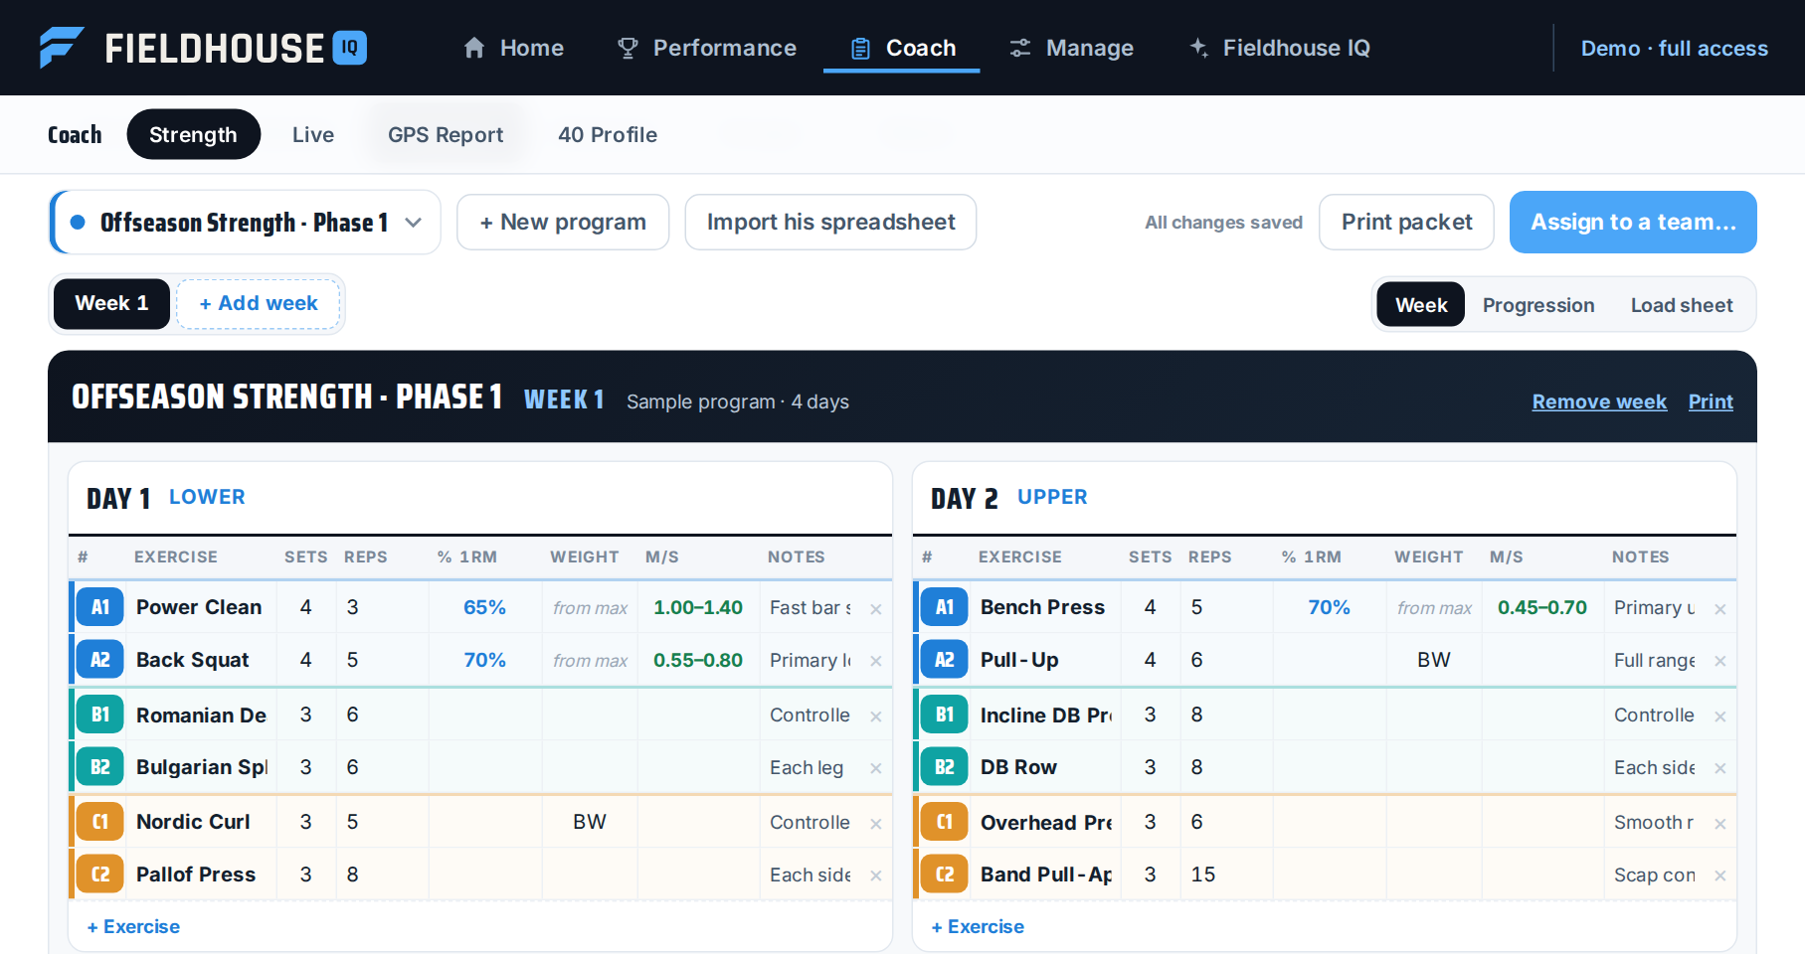Open the 40 Profile tab

point(608,134)
